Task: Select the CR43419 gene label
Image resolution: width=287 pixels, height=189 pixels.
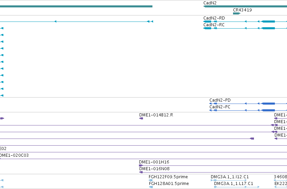Action: [242, 10]
